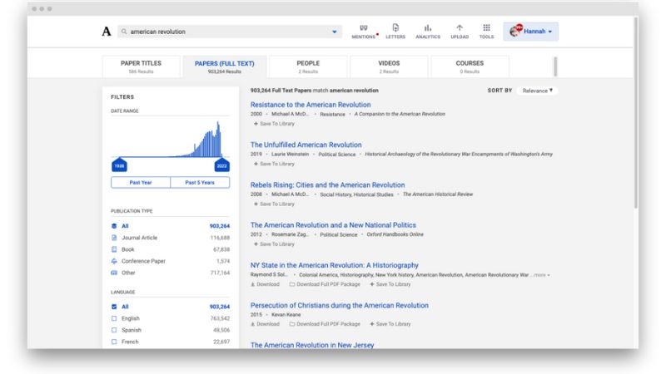Viewport: 666px width, 374px height.
Task: Expand the search bar dropdown arrow
Action: tap(335, 32)
